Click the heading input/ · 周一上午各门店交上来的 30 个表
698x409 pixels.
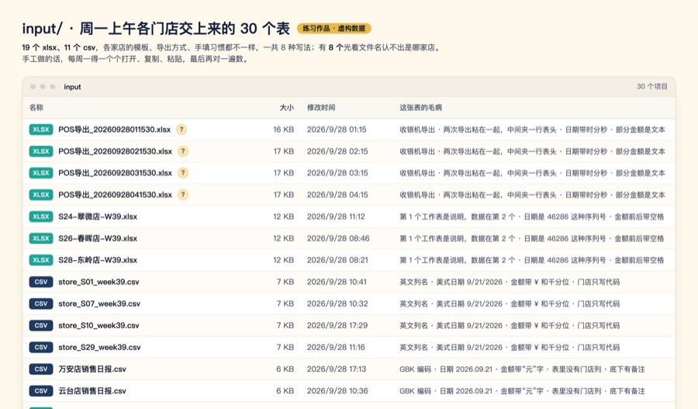coord(156,29)
